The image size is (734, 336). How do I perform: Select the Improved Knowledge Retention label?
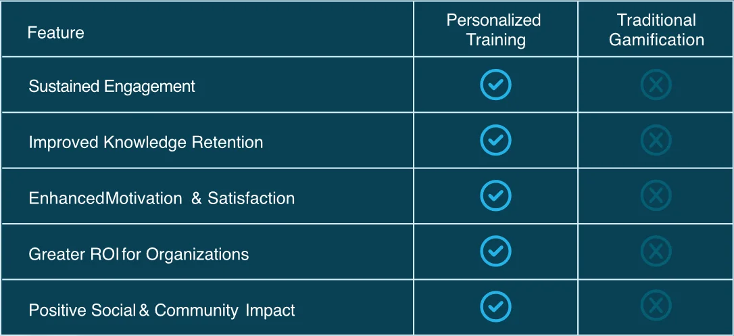(x=145, y=143)
